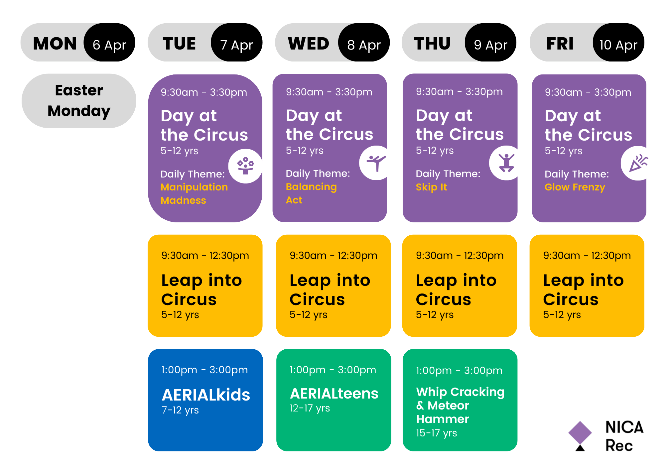Click the Skip It theme text
The height and width of the screenshot is (470, 665).
[x=431, y=187]
